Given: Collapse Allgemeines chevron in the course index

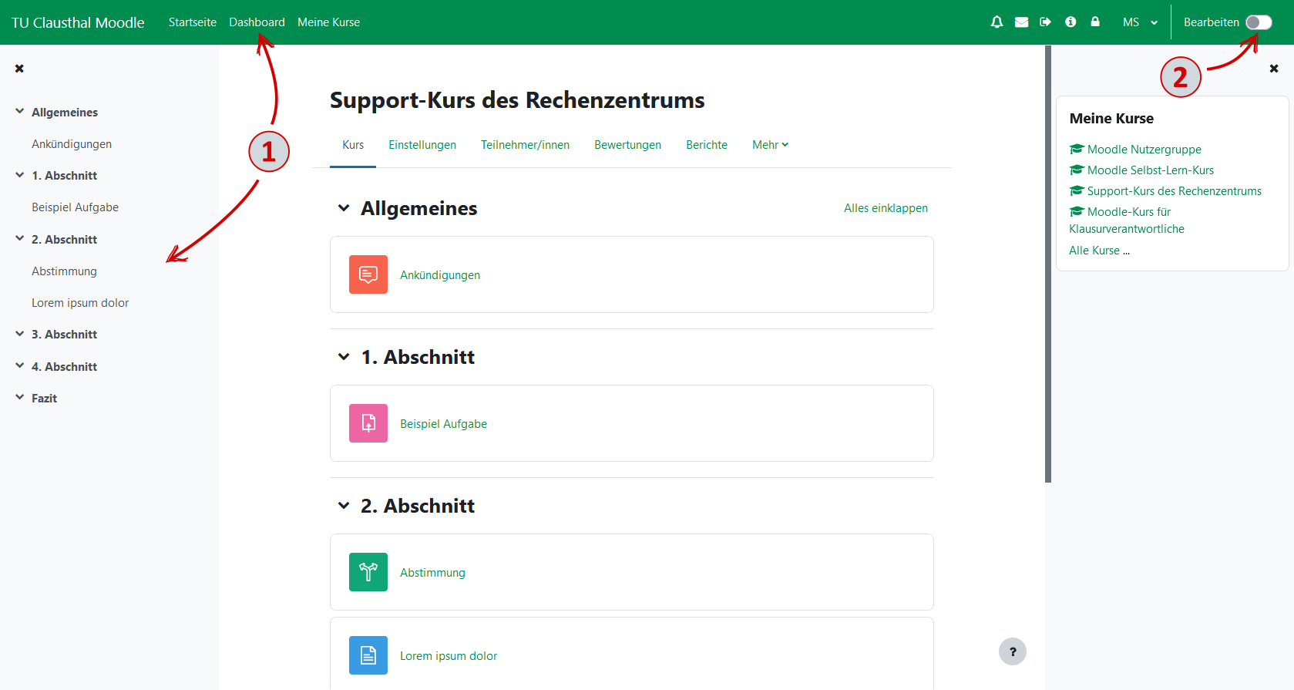Looking at the screenshot, I should [20, 112].
